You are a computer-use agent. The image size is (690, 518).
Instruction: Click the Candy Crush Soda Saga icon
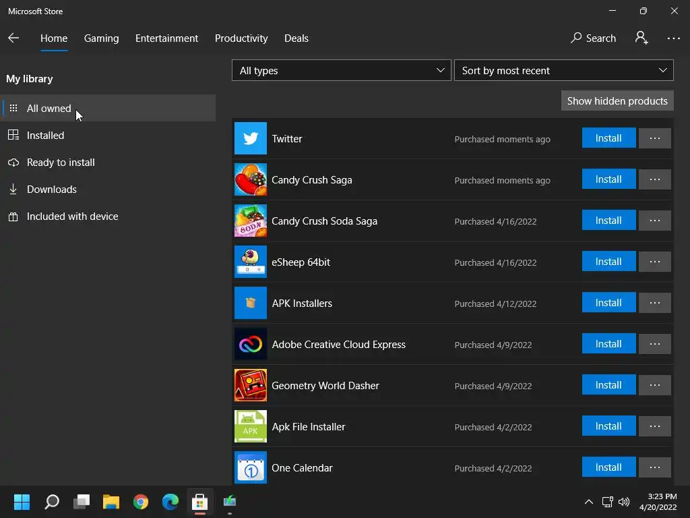tap(251, 221)
